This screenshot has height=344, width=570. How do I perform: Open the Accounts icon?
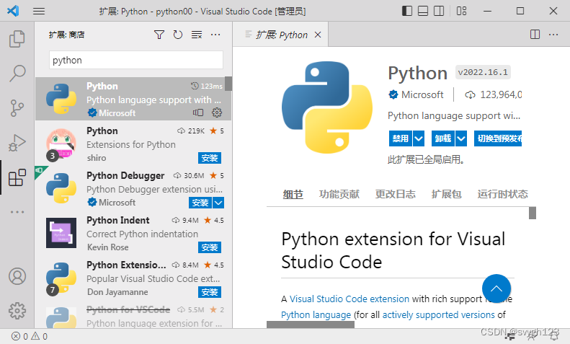tap(17, 276)
